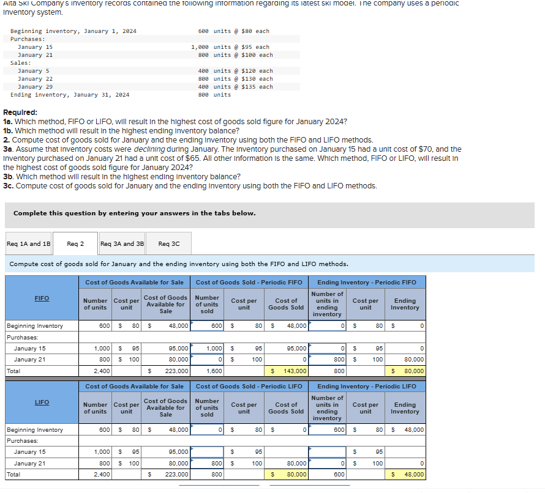Click the FIFO hyperlink in the table header
The height and width of the screenshot is (493, 545).
(42, 298)
